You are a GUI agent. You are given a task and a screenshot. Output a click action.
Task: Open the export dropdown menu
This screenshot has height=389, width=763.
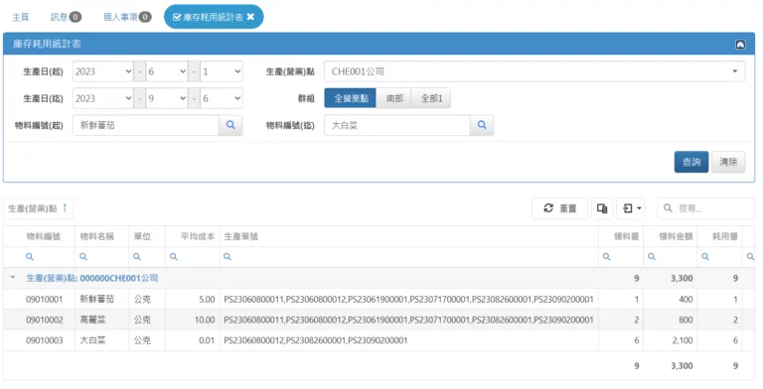(x=632, y=208)
